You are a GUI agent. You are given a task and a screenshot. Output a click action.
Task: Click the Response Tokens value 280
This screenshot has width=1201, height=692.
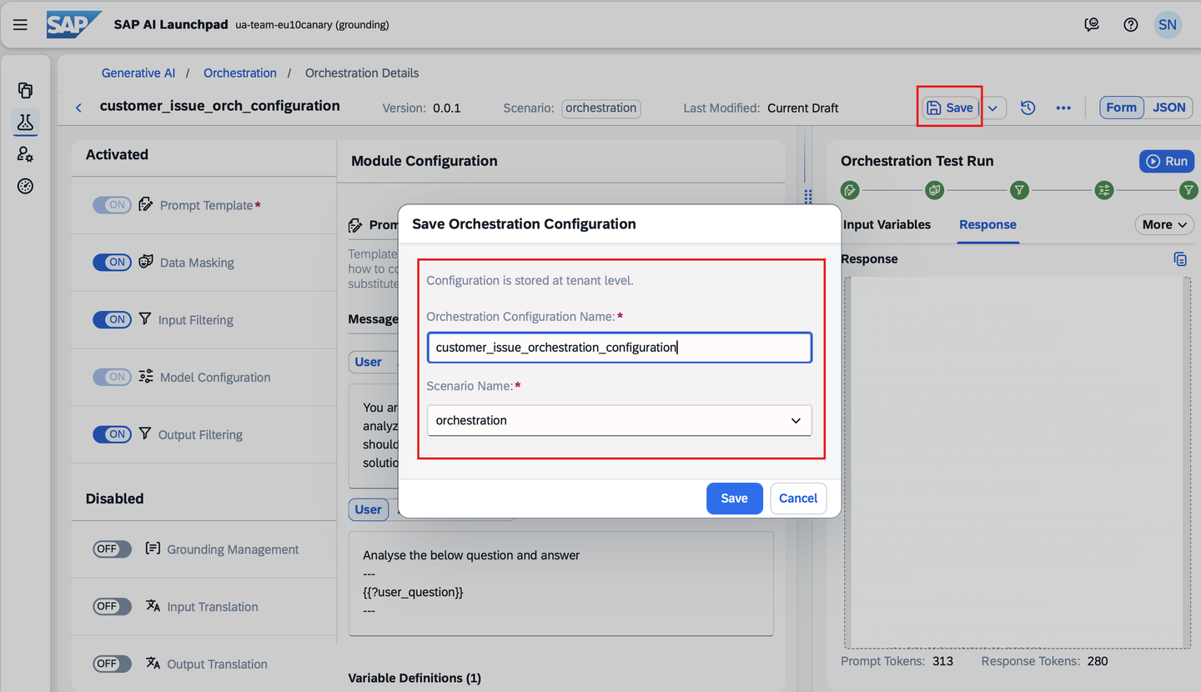tap(1098, 661)
